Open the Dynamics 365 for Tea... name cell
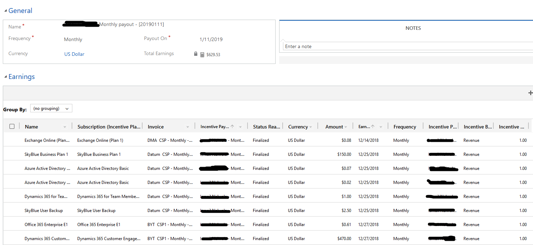 point(46,197)
